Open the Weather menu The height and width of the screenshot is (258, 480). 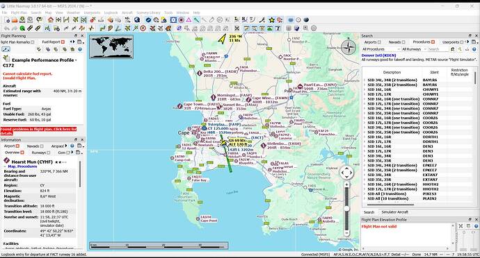pyautogui.click(x=73, y=12)
